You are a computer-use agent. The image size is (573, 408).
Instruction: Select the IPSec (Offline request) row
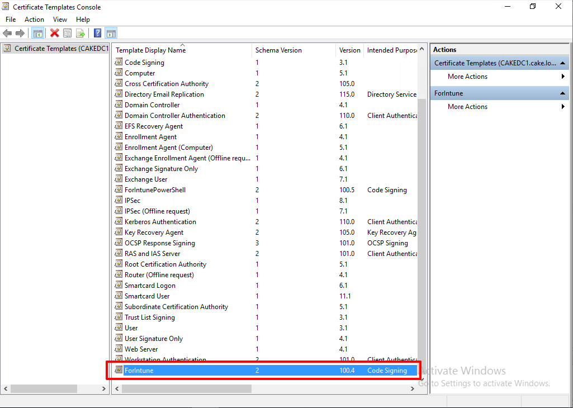pyautogui.click(x=266, y=211)
